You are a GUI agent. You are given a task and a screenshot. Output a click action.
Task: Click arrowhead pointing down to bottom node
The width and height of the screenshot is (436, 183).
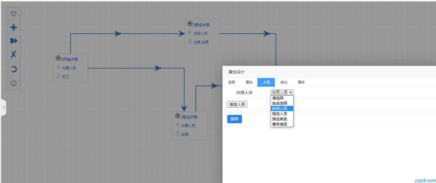184,108
